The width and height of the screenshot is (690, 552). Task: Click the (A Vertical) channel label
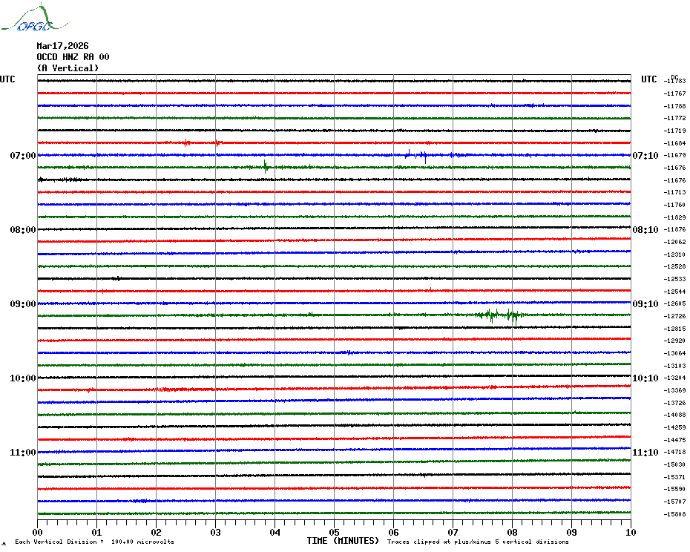(x=68, y=68)
